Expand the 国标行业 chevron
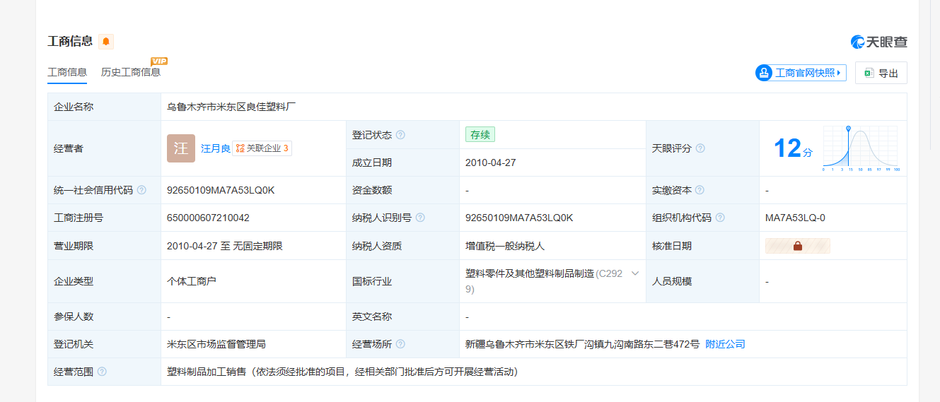940x402 pixels. (635, 273)
